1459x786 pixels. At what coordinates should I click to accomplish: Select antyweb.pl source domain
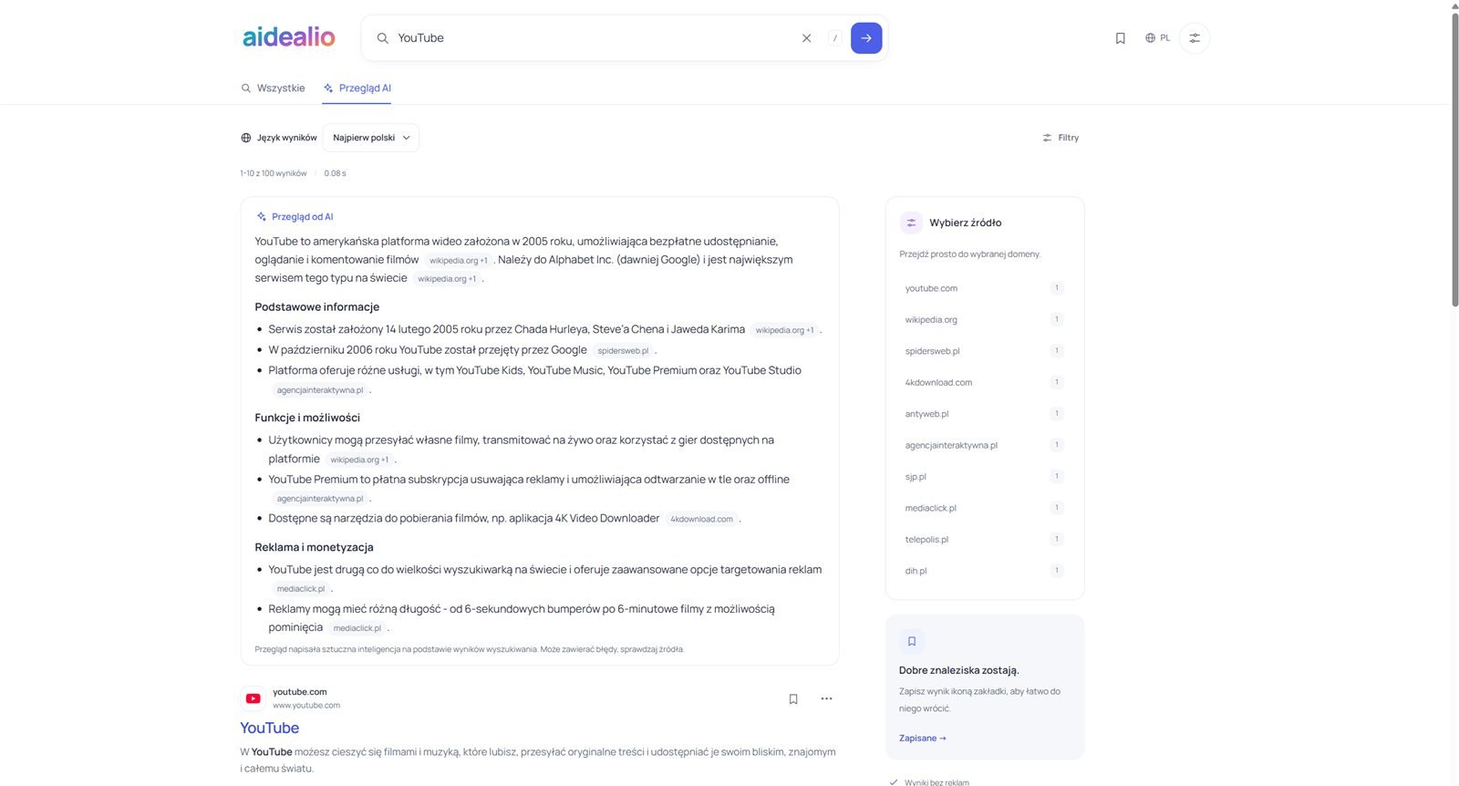tap(985, 414)
